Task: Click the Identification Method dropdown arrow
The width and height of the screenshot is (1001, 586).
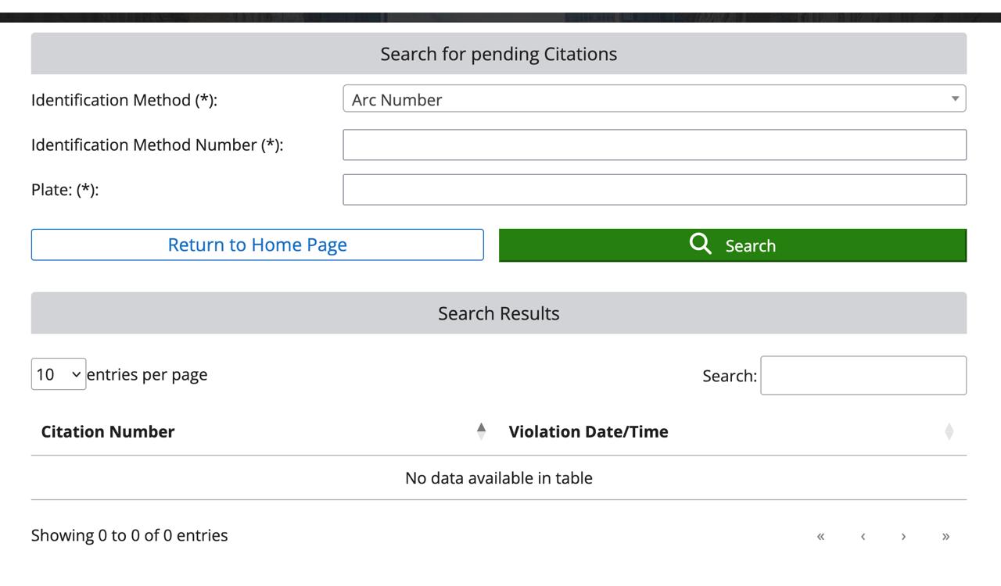Action: point(954,98)
